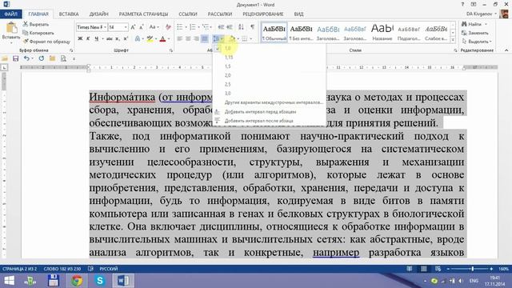Apply numbered list icon
The width and height of the screenshot is (512, 288).
pyautogui.click(x=193, y=27)
